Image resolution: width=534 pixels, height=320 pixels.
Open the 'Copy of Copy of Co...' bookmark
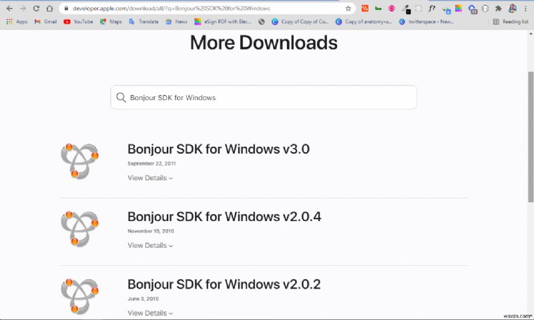point(300,21)
